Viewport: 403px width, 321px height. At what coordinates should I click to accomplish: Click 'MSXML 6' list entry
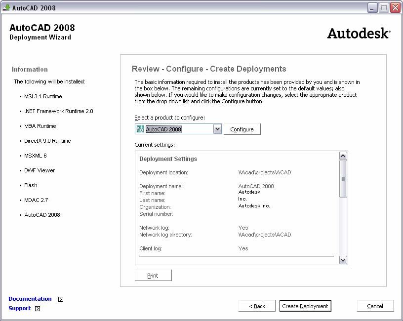pos(35,156)
